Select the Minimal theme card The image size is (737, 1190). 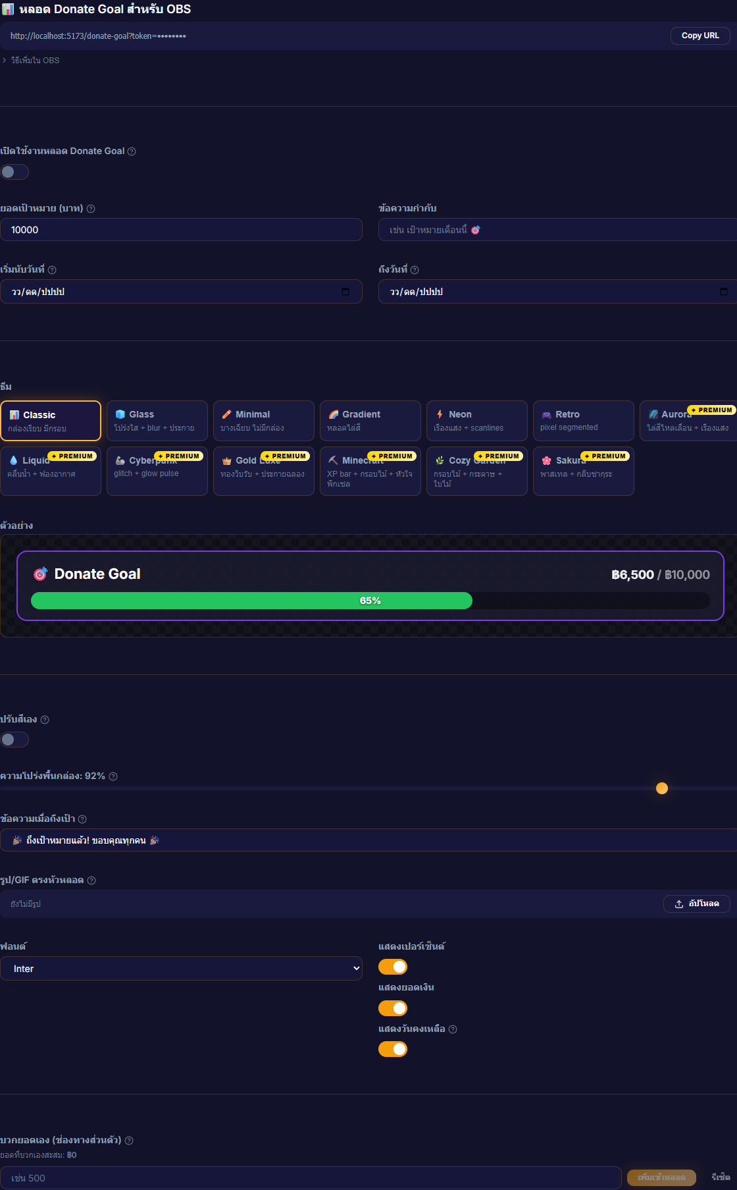click(x=264, y=421)
